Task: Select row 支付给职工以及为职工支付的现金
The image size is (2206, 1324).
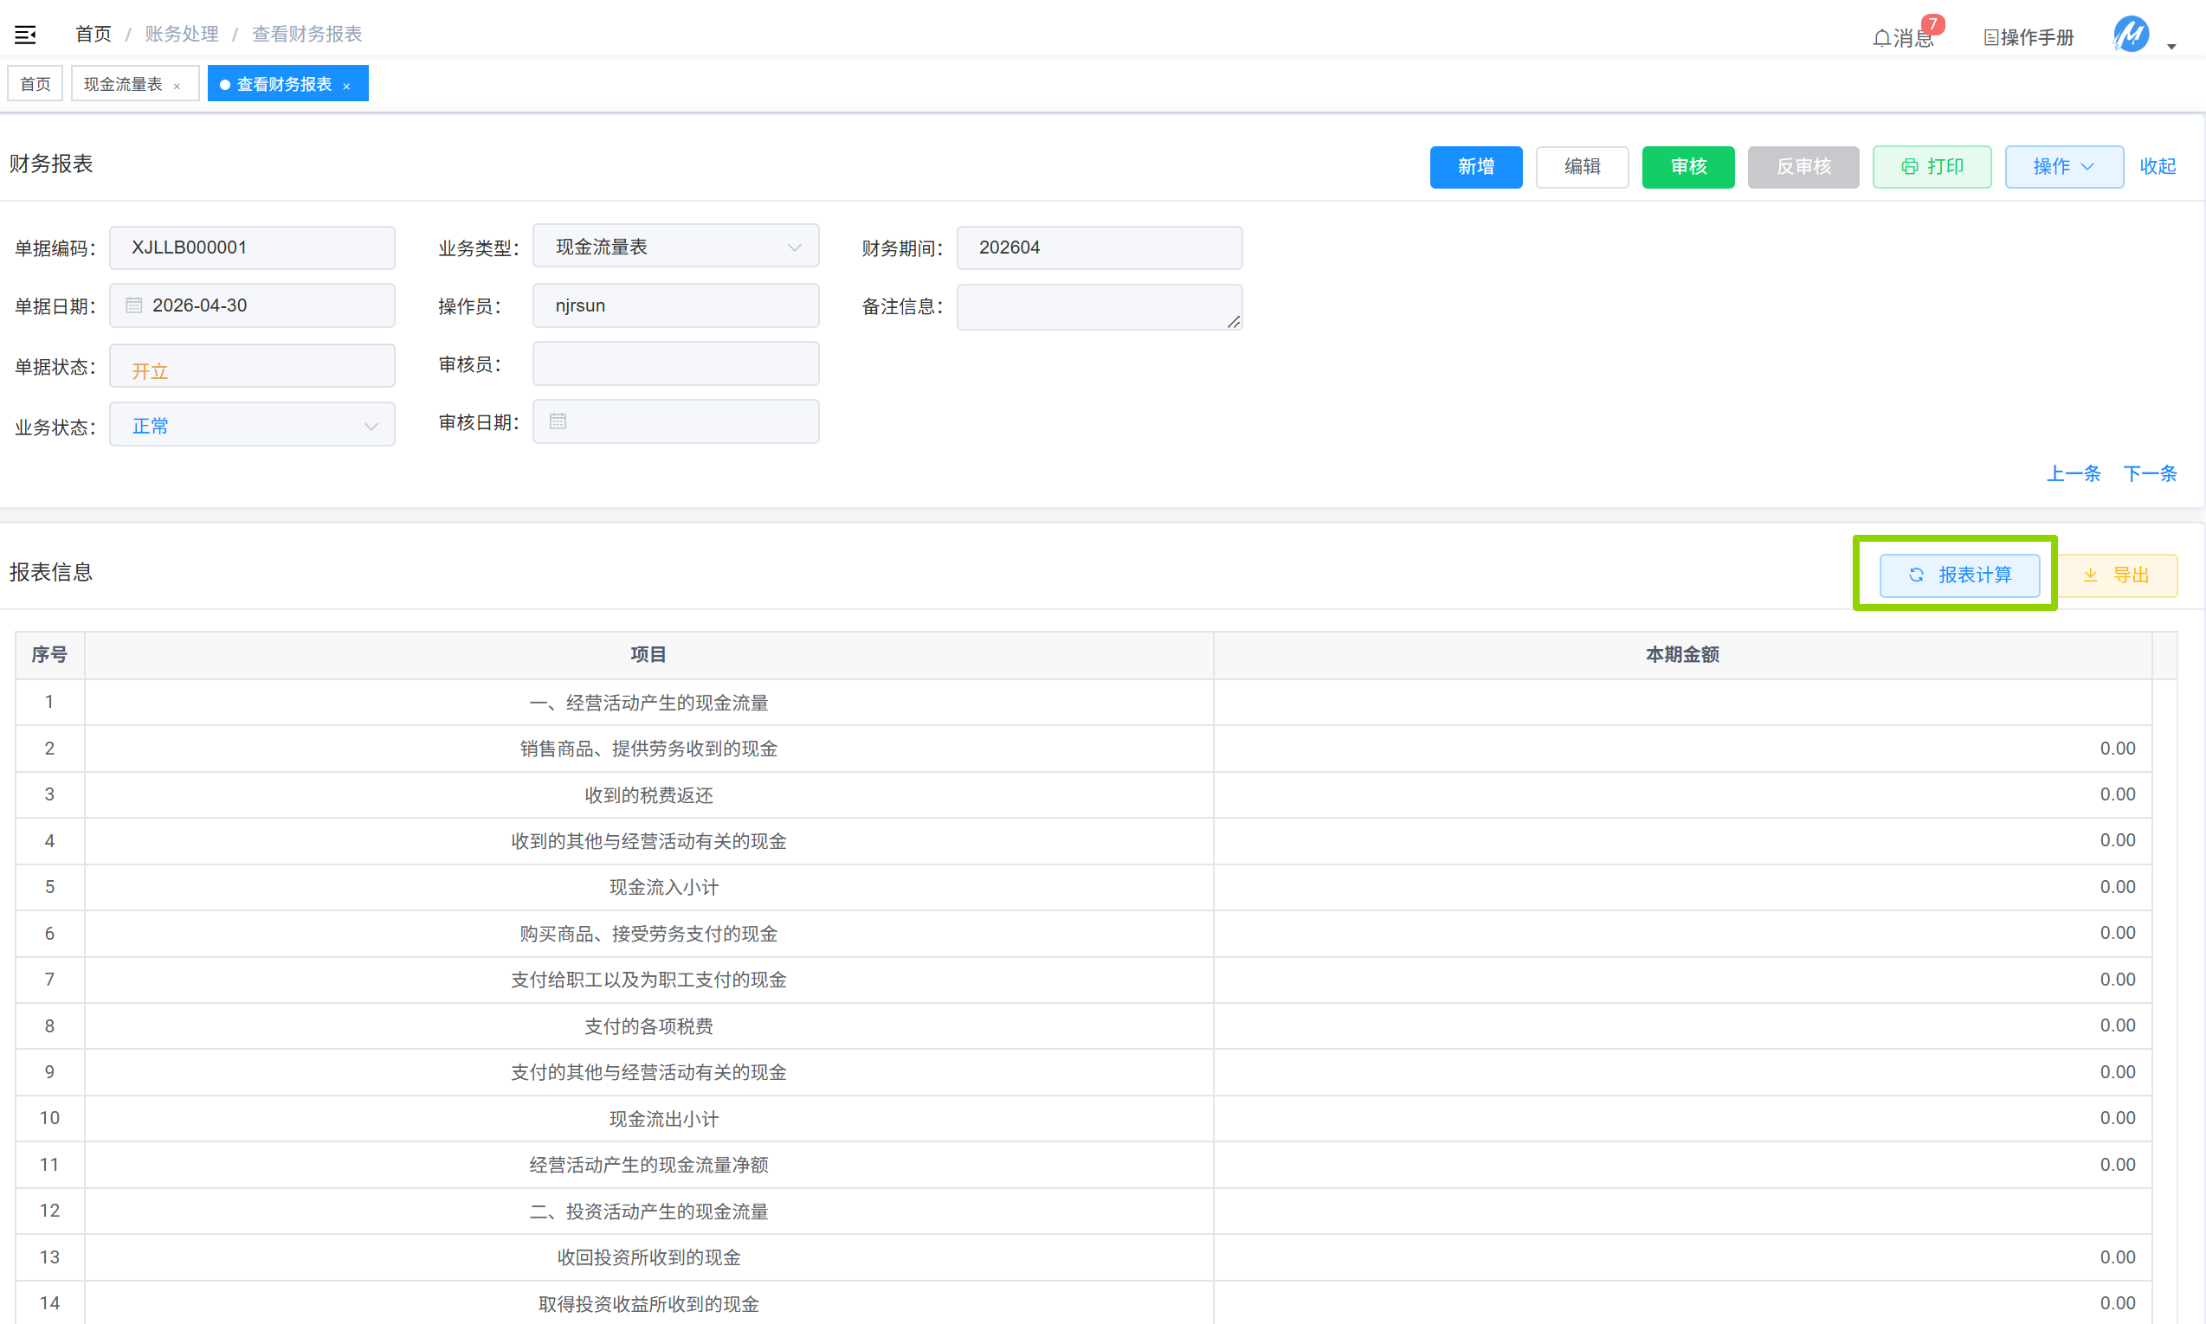Action: tap(1083, 980)
